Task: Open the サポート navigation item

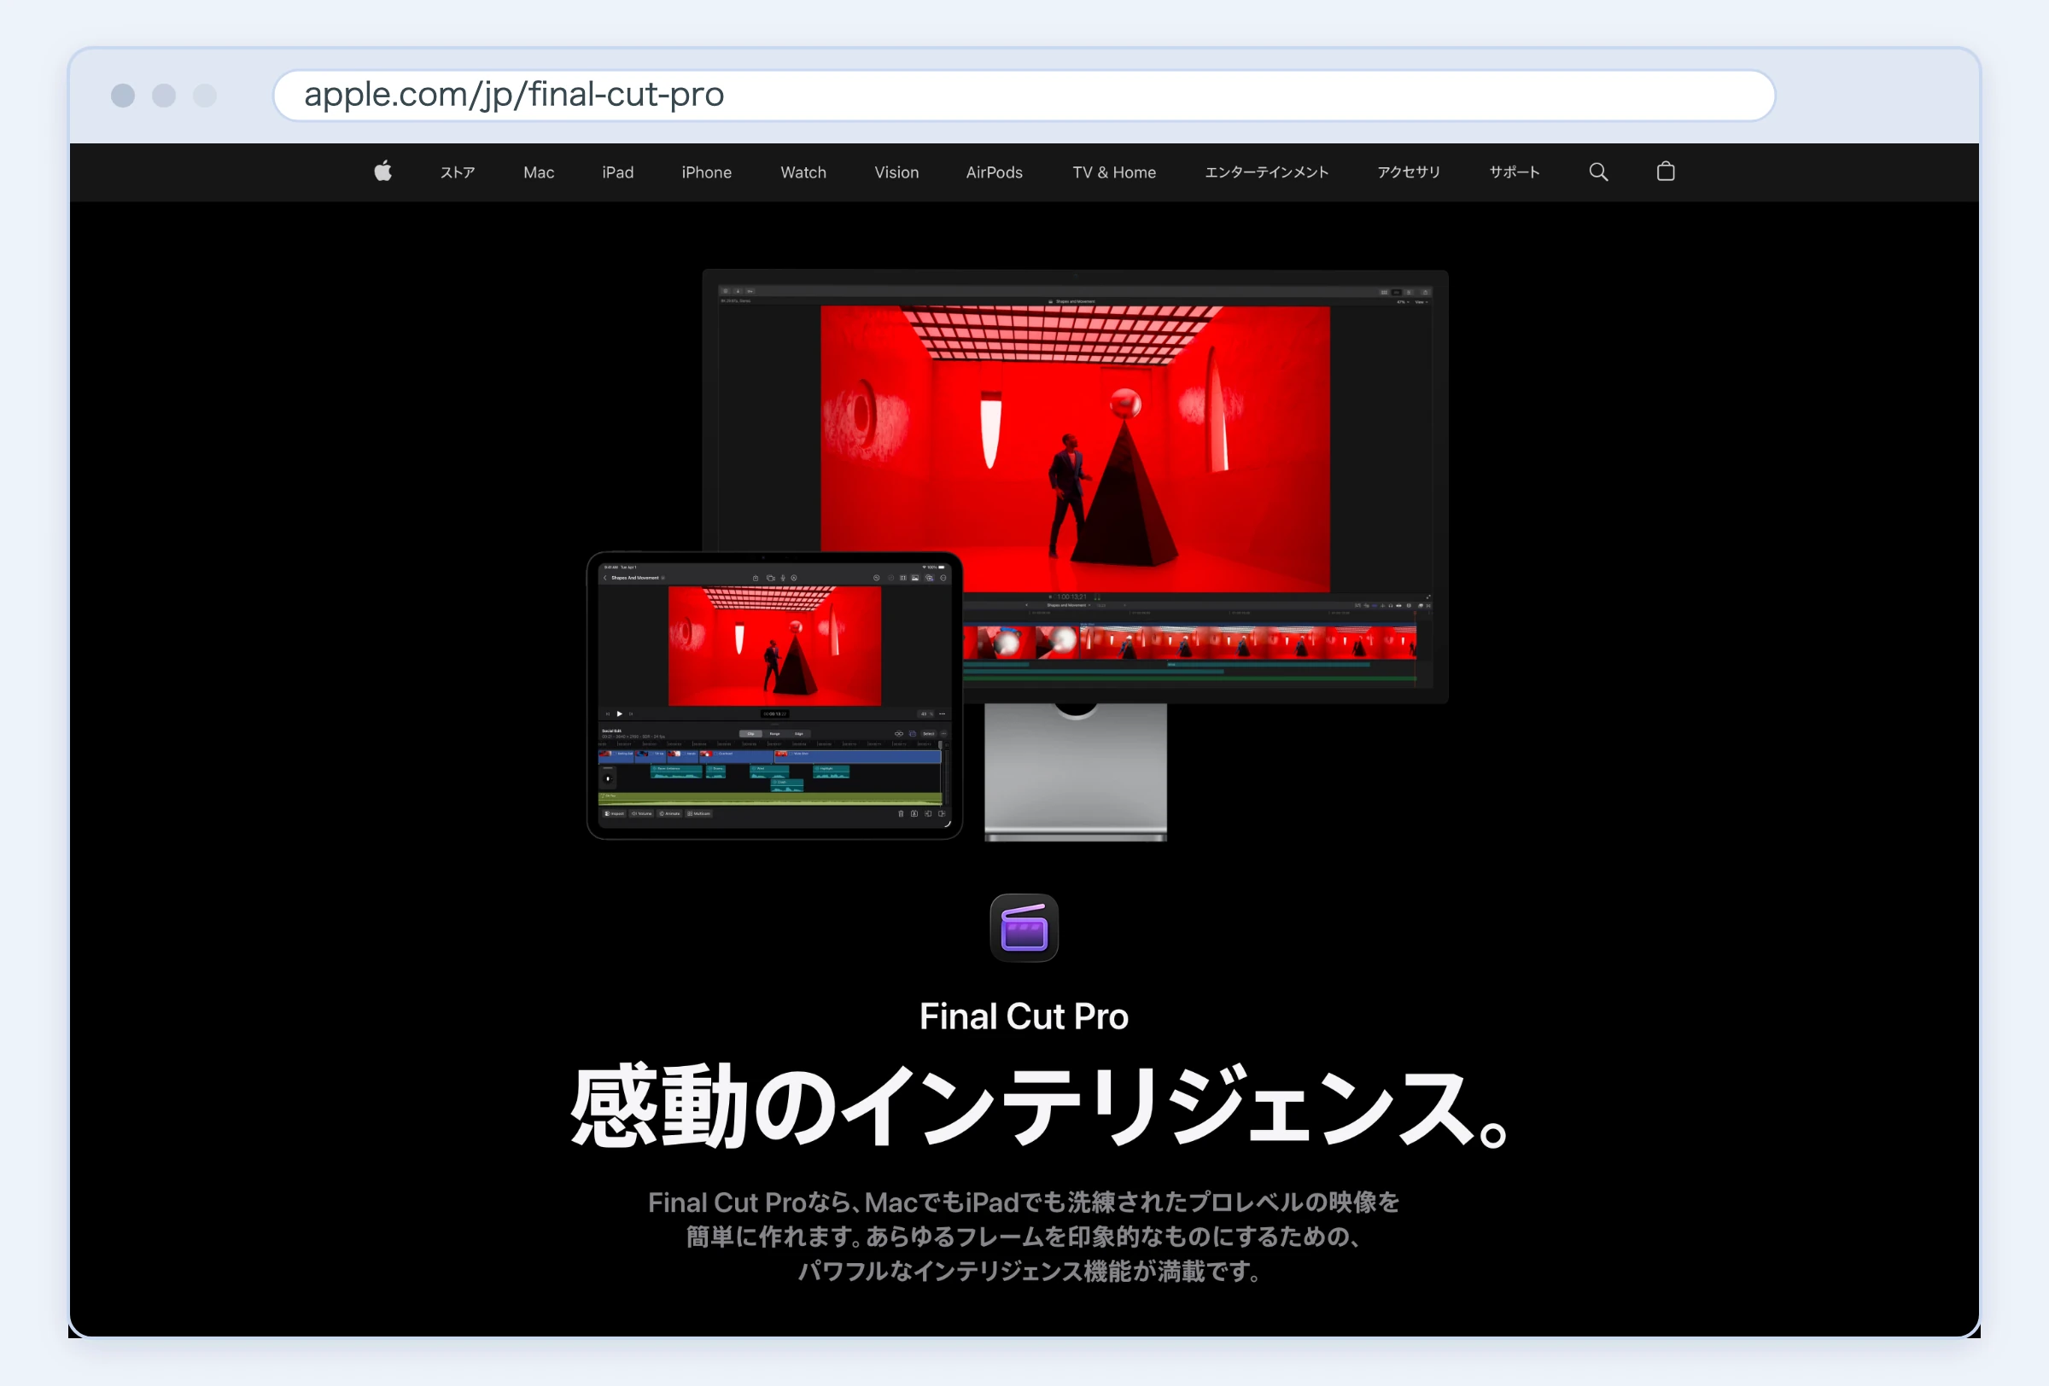Action: [x=1514, y=172]
